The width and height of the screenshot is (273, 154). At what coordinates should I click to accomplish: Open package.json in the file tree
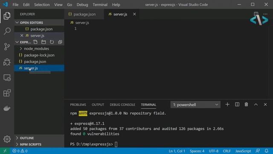[39, 62]
